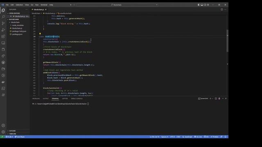Open Explorer views and more actions ellipsis
262x147 pixels.
(26, 9)
